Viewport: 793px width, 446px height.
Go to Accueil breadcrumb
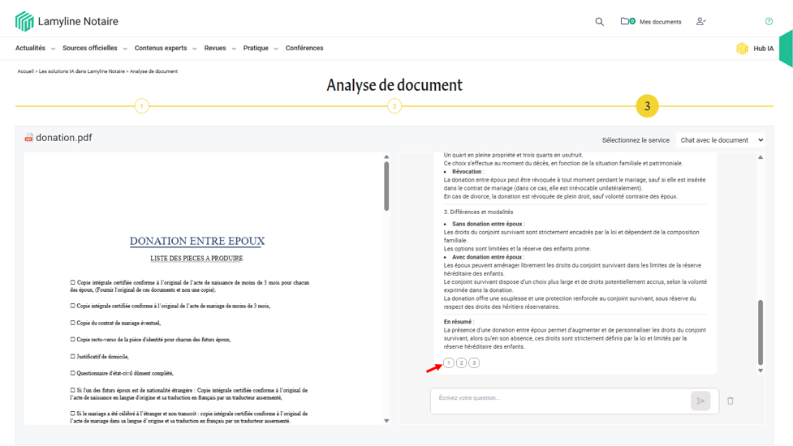coord(25,71)
